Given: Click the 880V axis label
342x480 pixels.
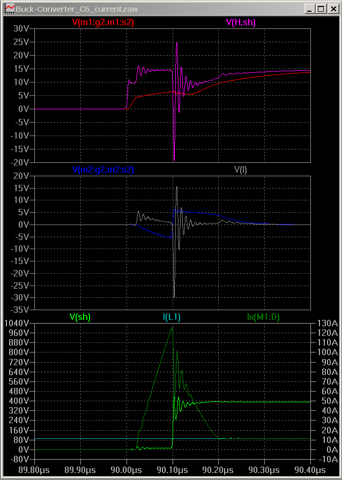Looking at the screenshot, I should coord(20,342).
